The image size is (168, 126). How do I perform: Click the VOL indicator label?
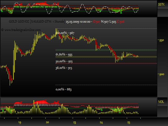click(x=161, y=102)
